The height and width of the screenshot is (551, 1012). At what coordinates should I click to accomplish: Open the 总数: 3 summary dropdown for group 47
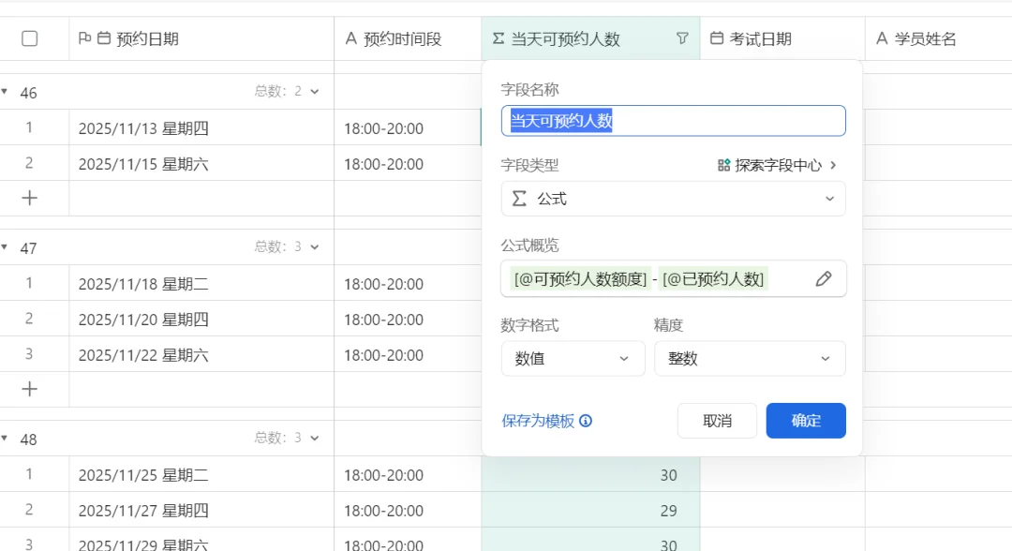(x=287, y=247)
